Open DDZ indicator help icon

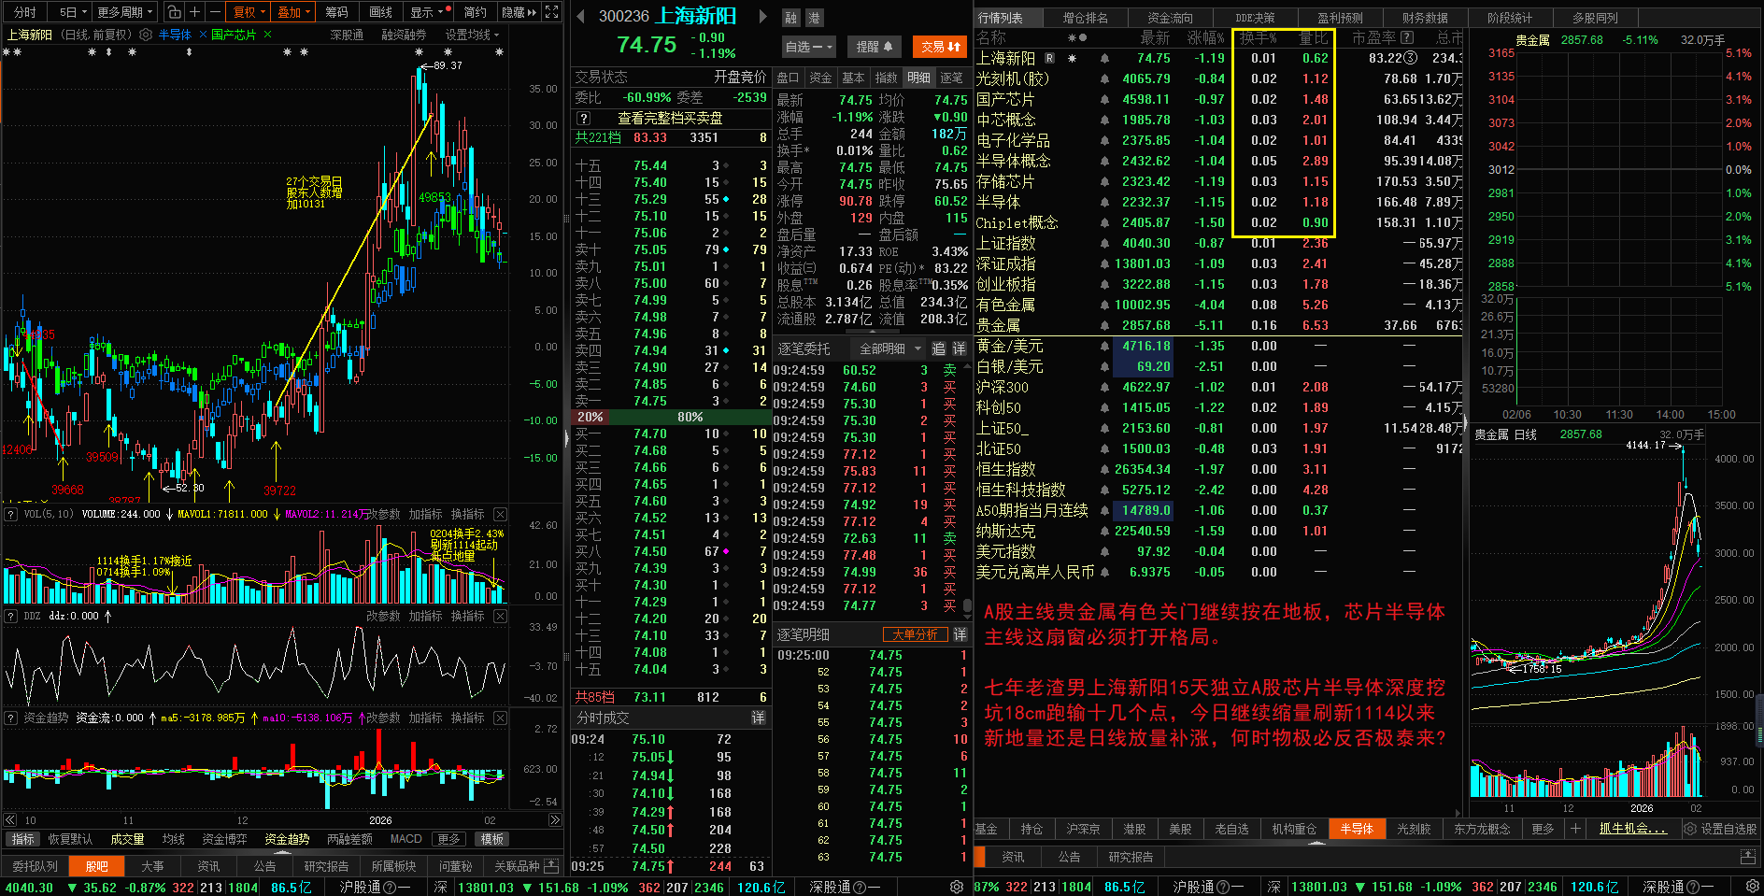click(x=10, y=616)
